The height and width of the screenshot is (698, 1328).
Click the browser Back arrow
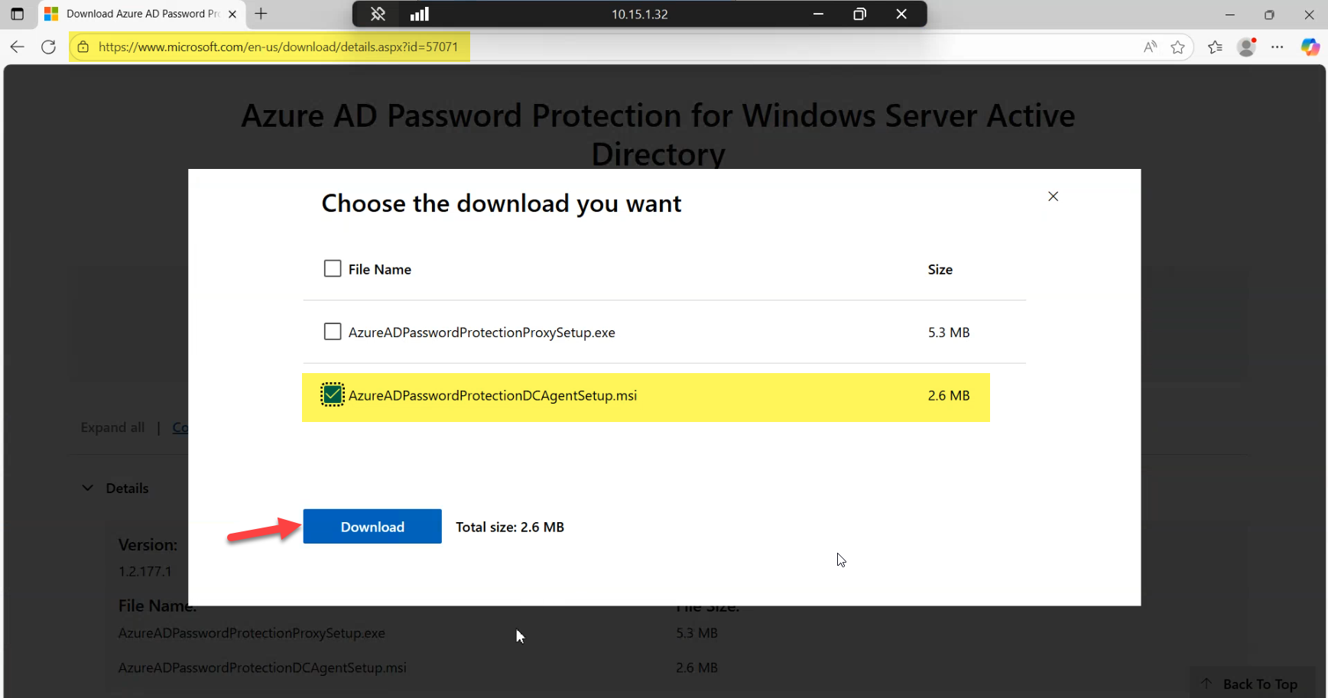pyautogui.click(x=17, y=47)
